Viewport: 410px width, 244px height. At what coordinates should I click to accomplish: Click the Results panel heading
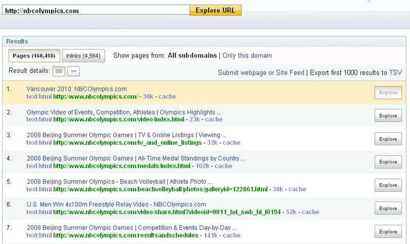[x=17, y=42]
